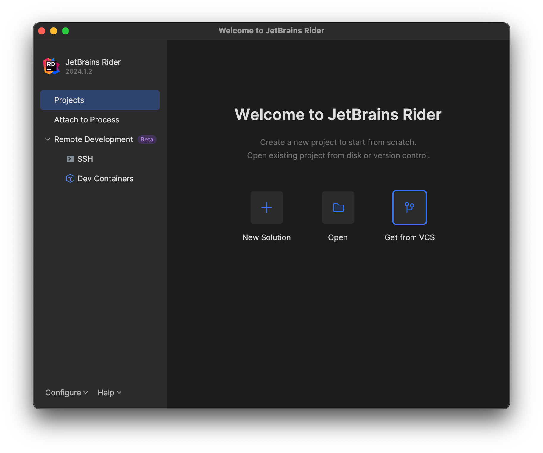Click the New Solution plus icon
Screen dimensions: 543x453
(266, 207)
